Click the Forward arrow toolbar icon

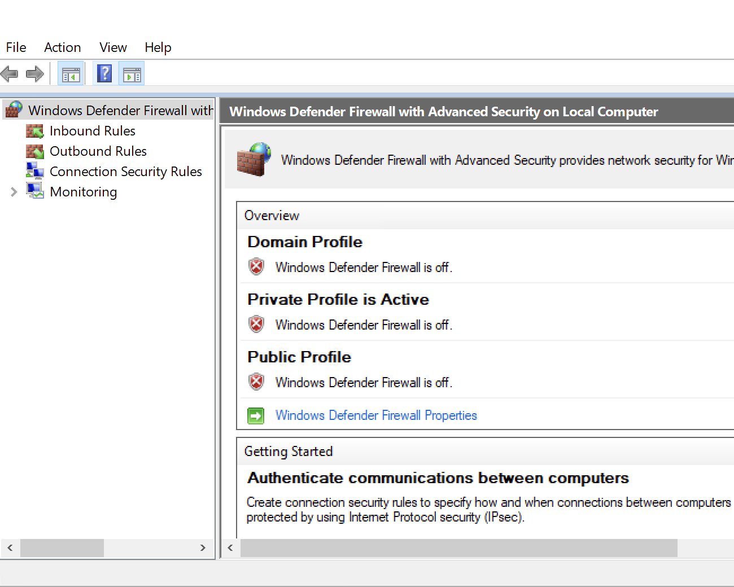pyautogui.click(x=35, y=73)
